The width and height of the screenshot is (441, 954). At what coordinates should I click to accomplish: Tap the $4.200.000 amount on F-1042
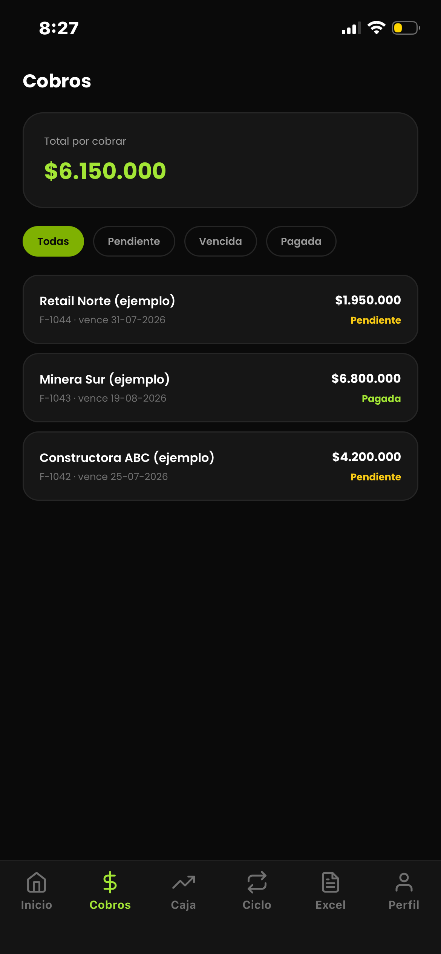(x=366, y=457)
